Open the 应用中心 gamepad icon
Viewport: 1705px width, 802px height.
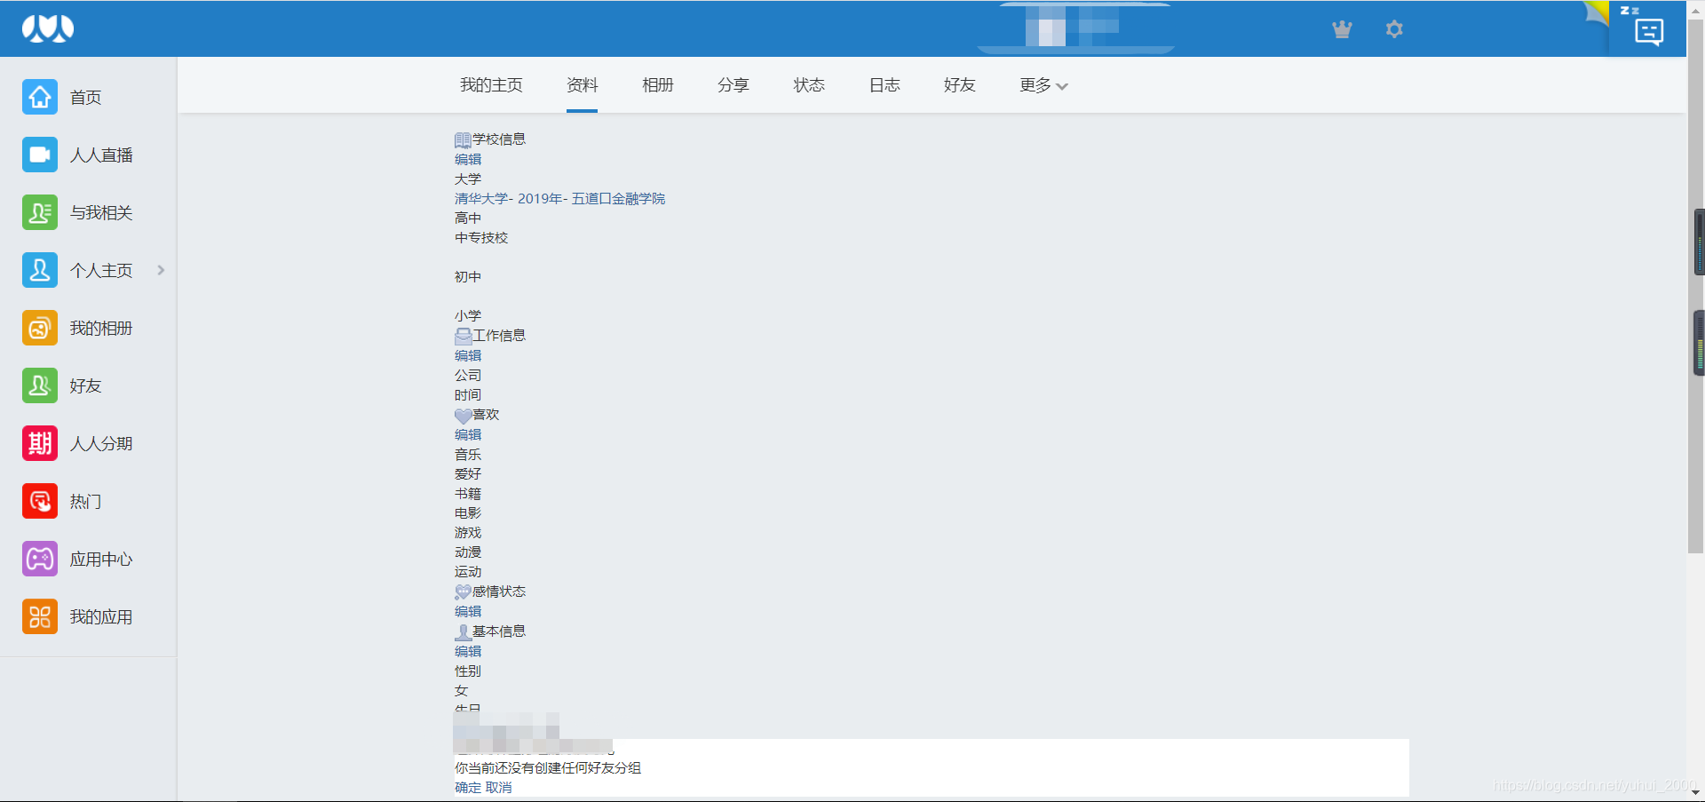tap(40, 559)
